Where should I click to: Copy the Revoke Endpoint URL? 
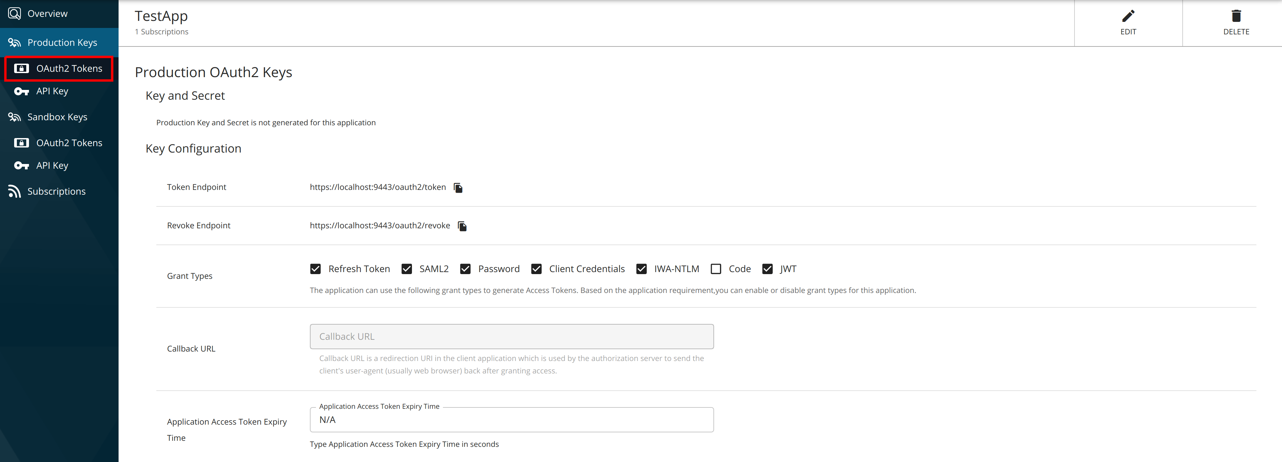tap(462, 226)
